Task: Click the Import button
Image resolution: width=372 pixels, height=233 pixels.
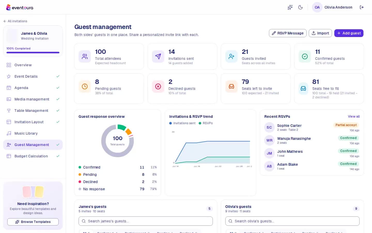Action: tap(320, 33)
